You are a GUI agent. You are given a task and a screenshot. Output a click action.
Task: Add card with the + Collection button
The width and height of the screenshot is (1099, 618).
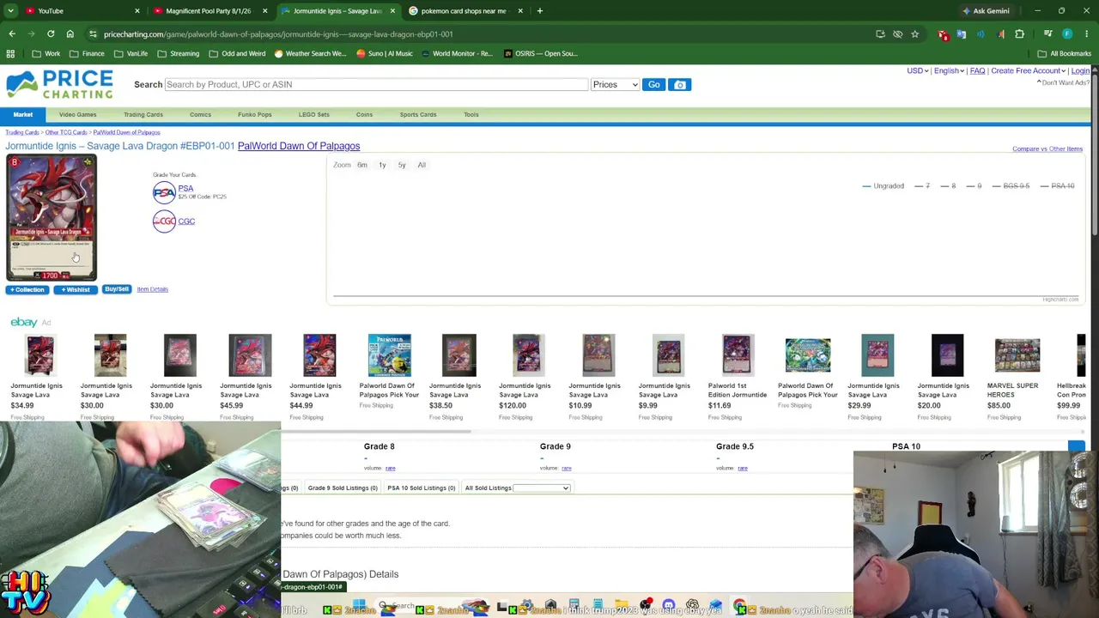coord(27,289)
